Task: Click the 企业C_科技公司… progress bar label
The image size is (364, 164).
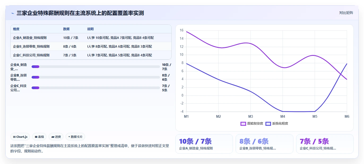Action: [x=19, y=88]
